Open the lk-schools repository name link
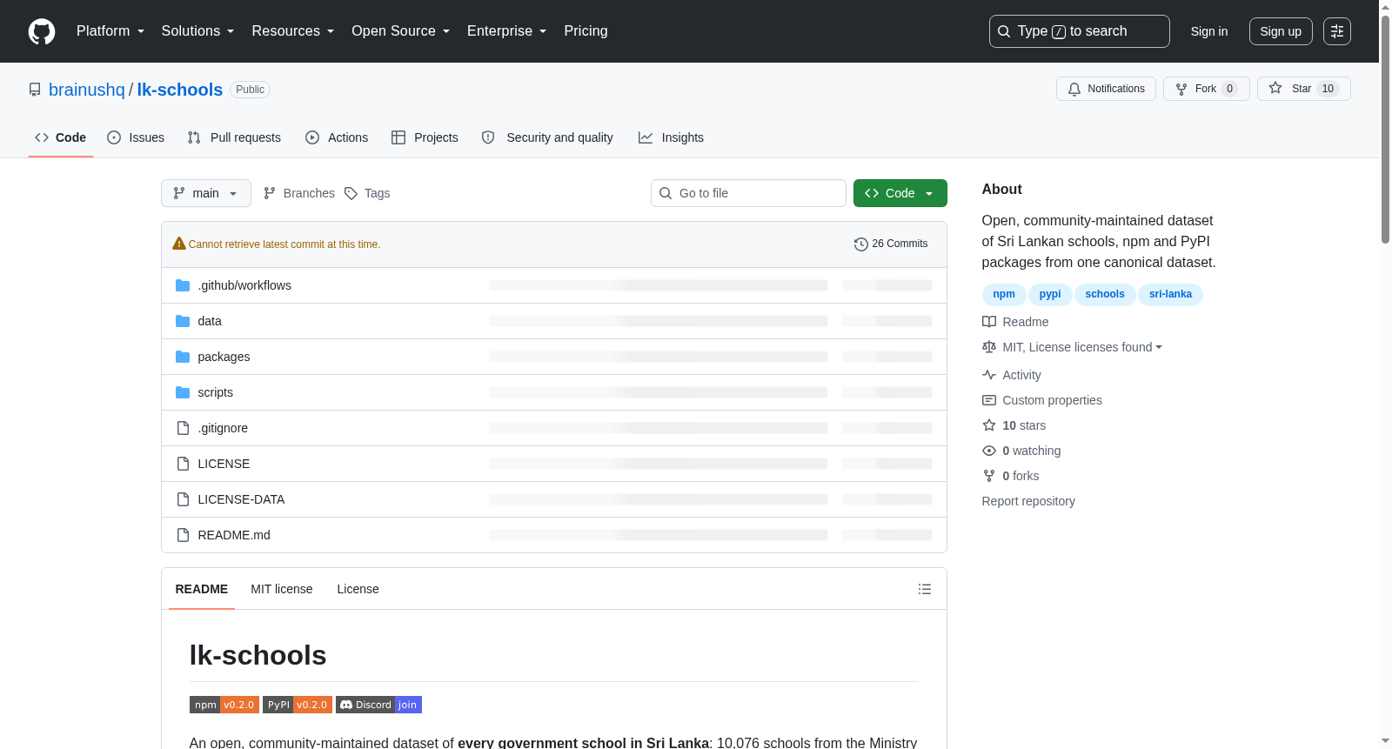The image size is (1392, 749). coord(180,90)
